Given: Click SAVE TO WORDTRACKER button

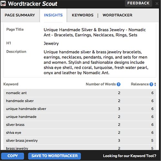Looking at the screenshot, I should (54, 156).
